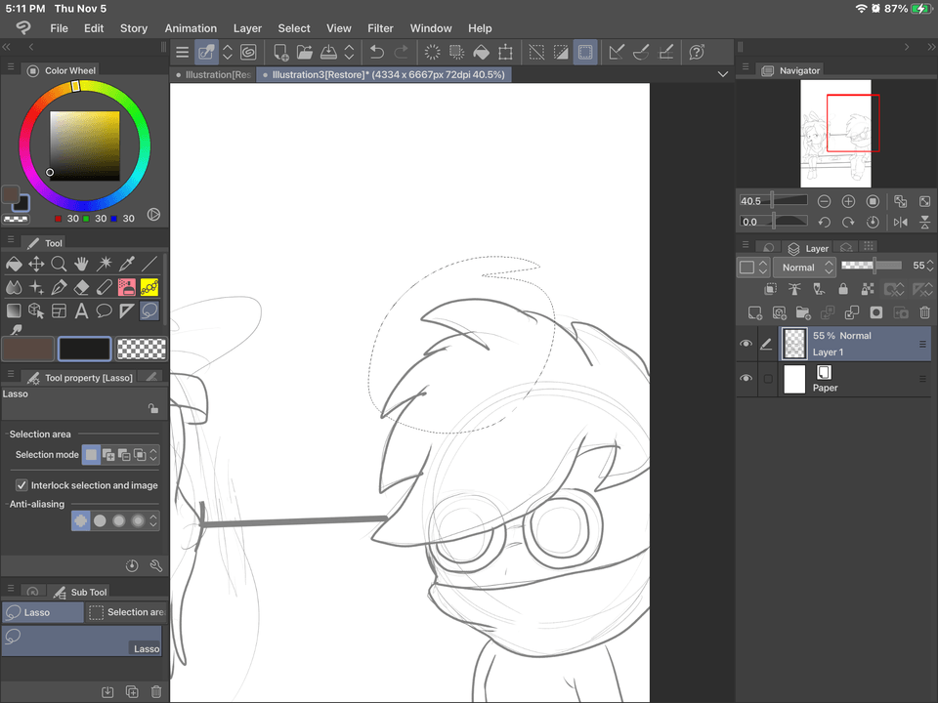The height and width of the screenshot is (703, 938).
Task: Select the Lasso sub tool item
Action: 81,641
